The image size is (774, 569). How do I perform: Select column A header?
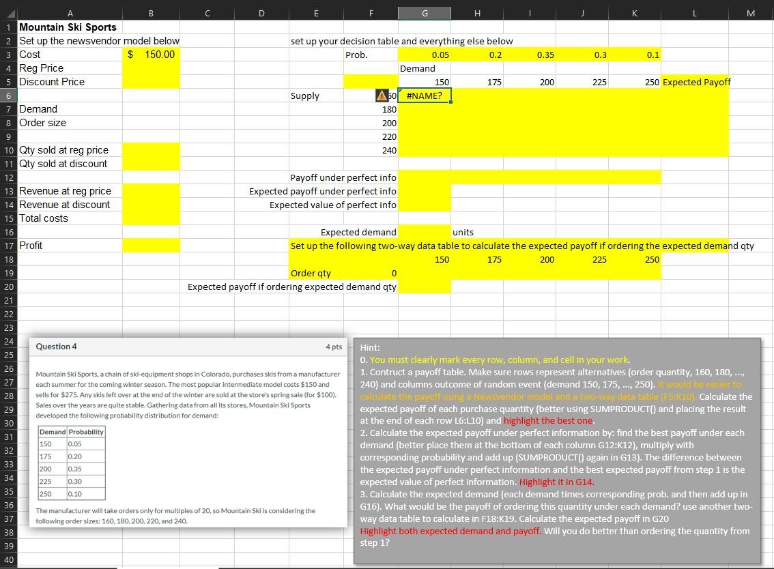point(70,14)
